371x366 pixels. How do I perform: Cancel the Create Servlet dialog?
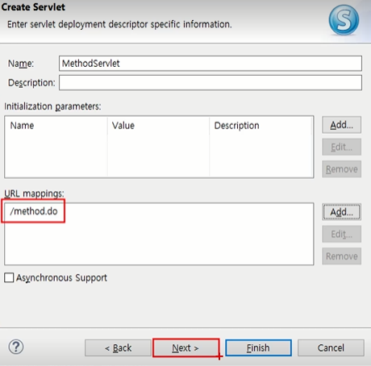[331, 348]
